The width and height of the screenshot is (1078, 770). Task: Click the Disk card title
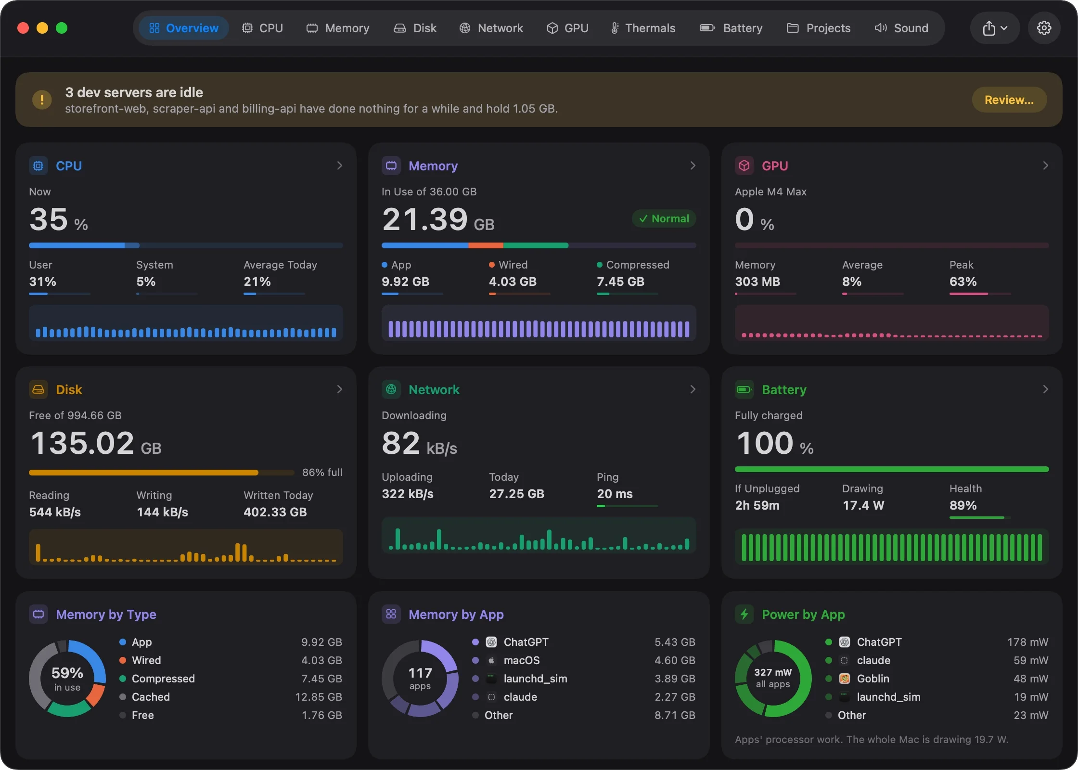(69, 389)
